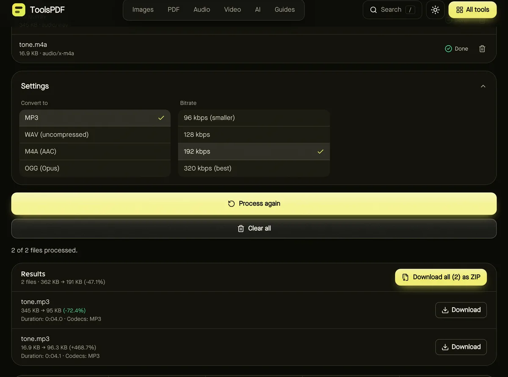Click 'Duration: 0:04.1 · Codecs: MP3' text

click(61, 356)
